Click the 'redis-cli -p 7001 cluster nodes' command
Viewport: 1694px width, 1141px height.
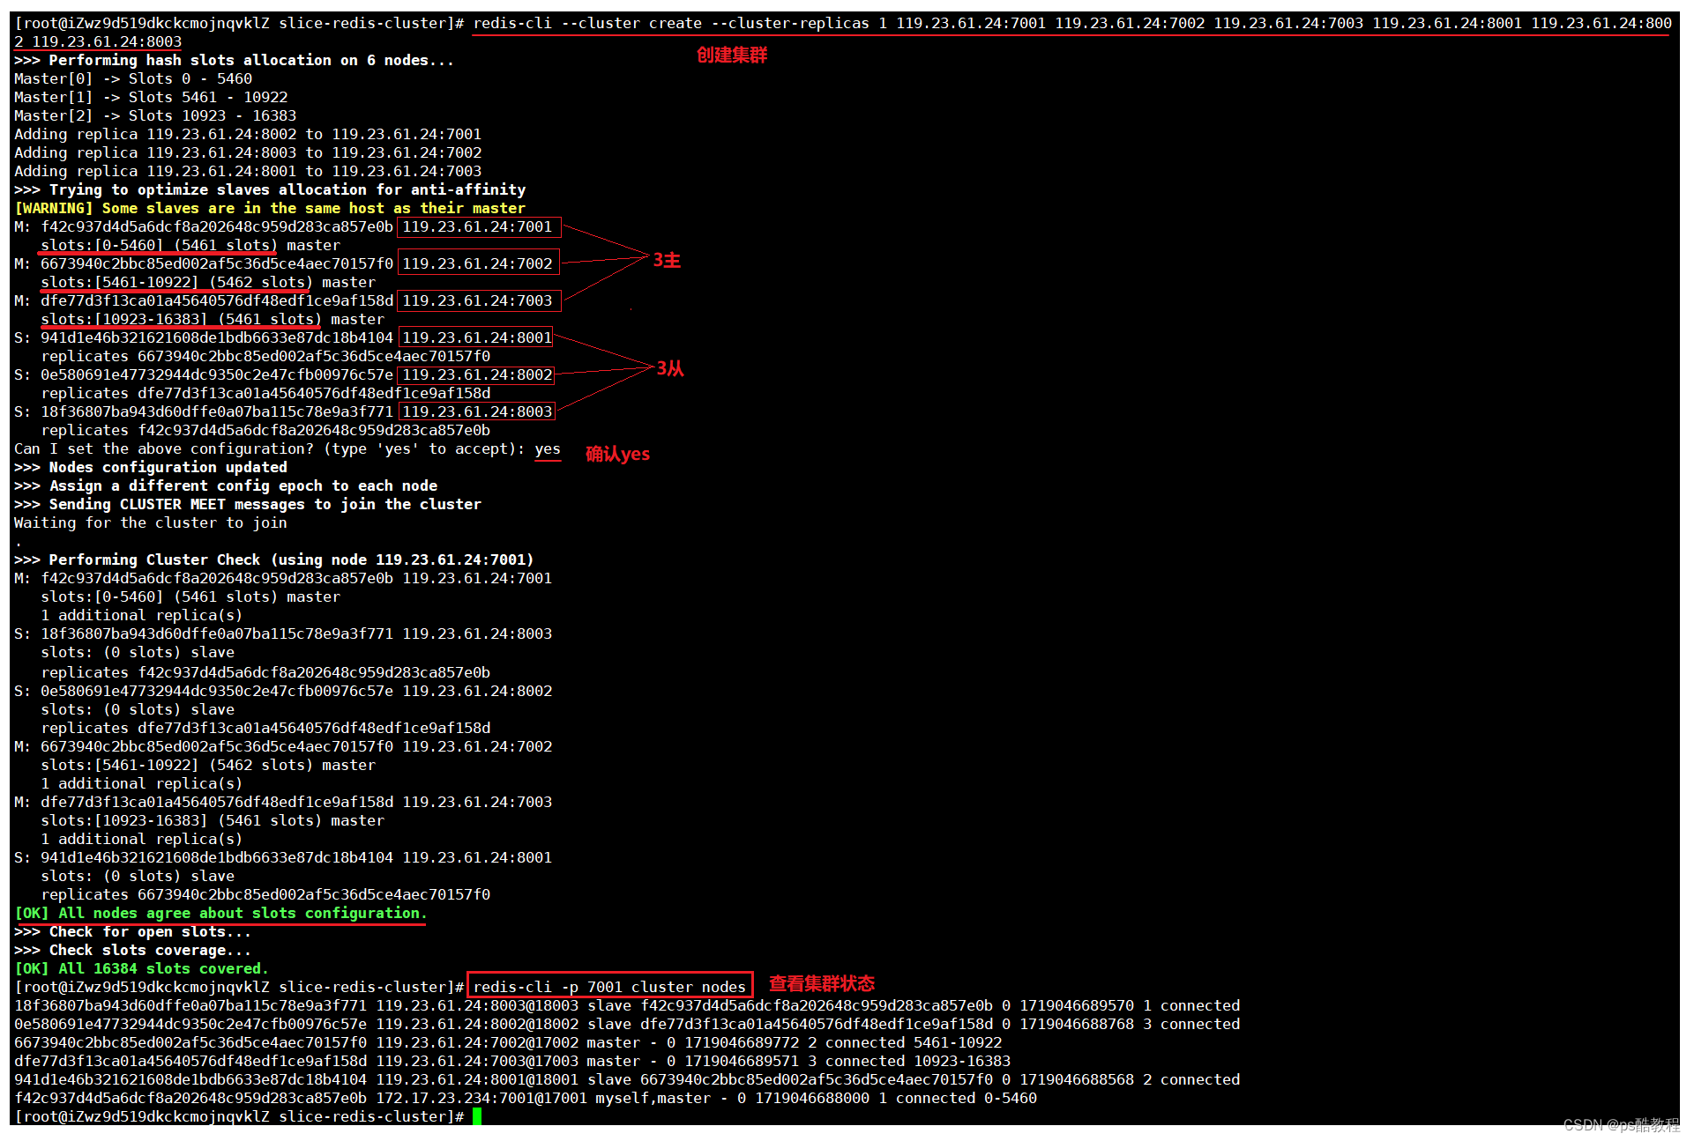609,987
